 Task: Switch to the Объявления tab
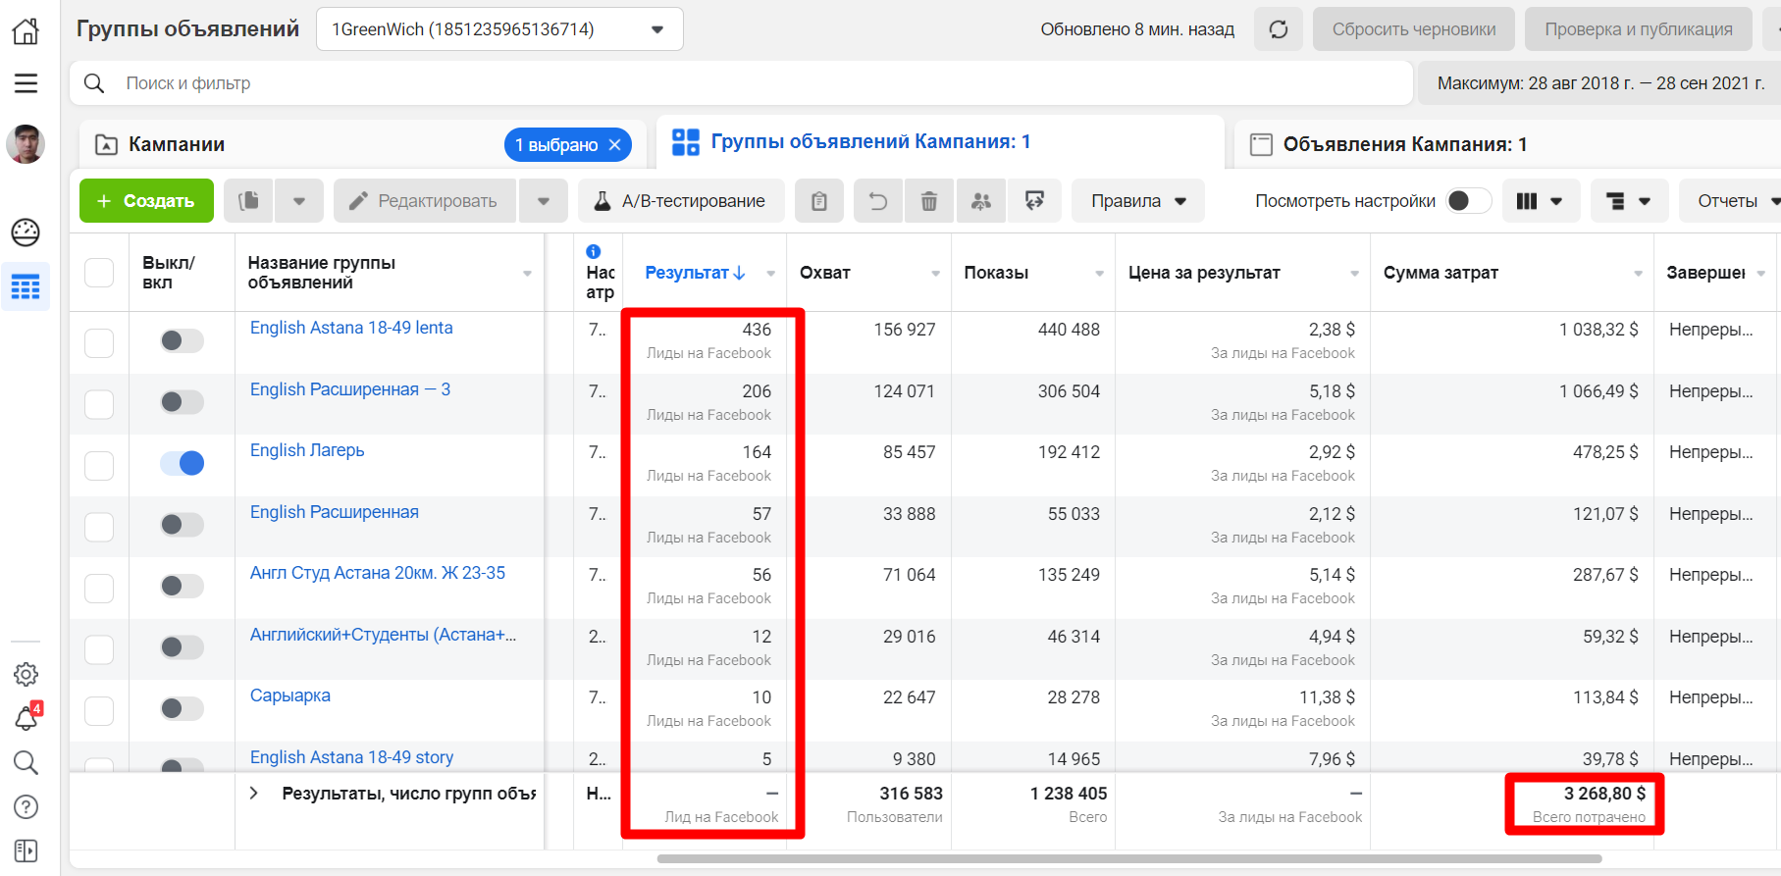(1404, 144)
